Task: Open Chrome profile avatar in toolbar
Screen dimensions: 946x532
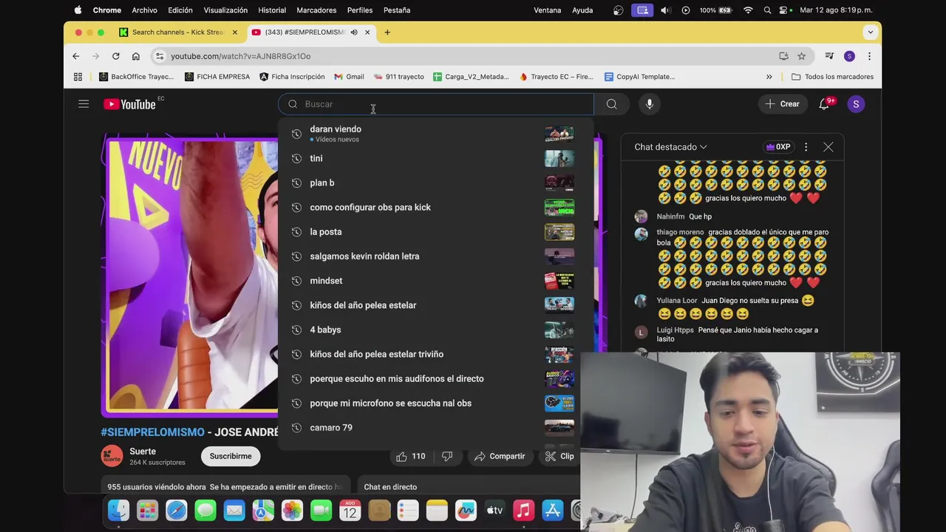Action: pos(849,56)
